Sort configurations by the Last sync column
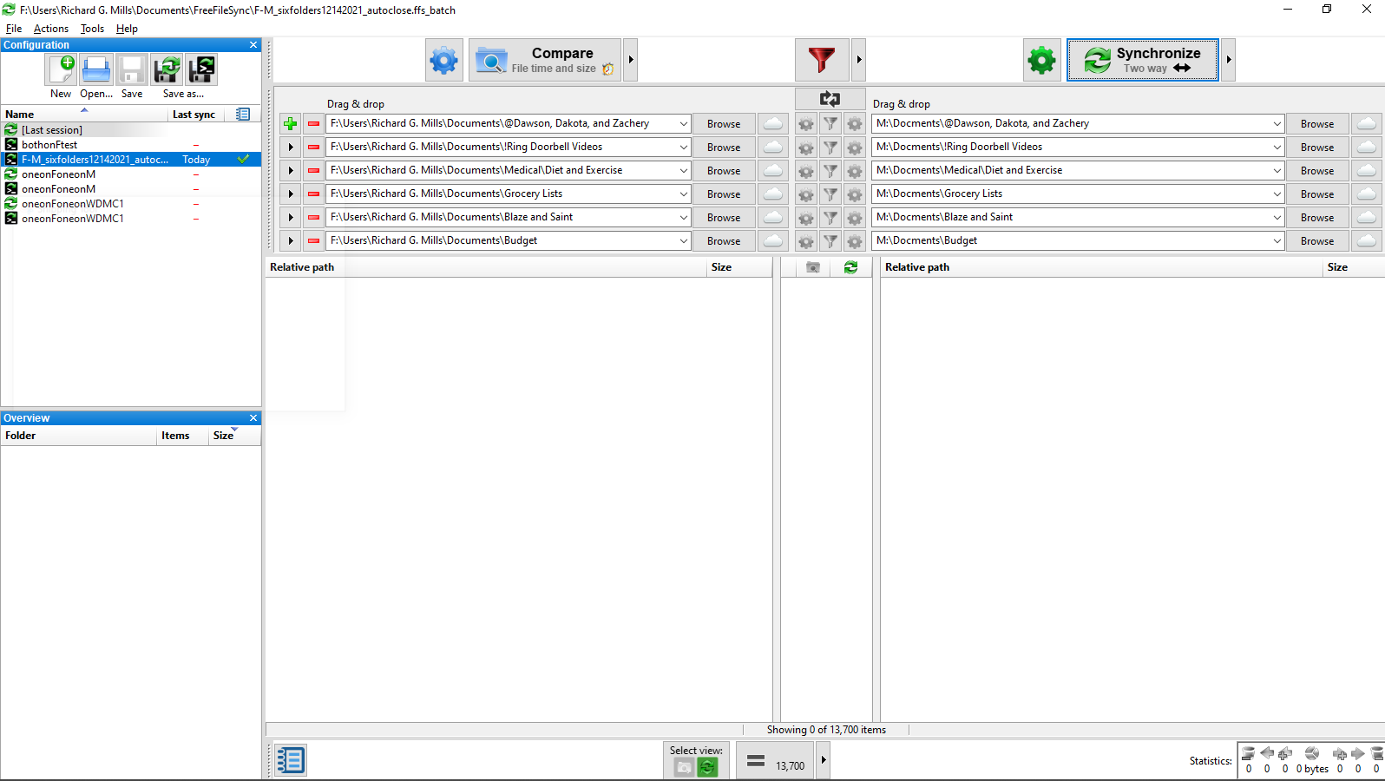Image resolution: width=1385 pixels, height=781 pixels. [194, 115]
